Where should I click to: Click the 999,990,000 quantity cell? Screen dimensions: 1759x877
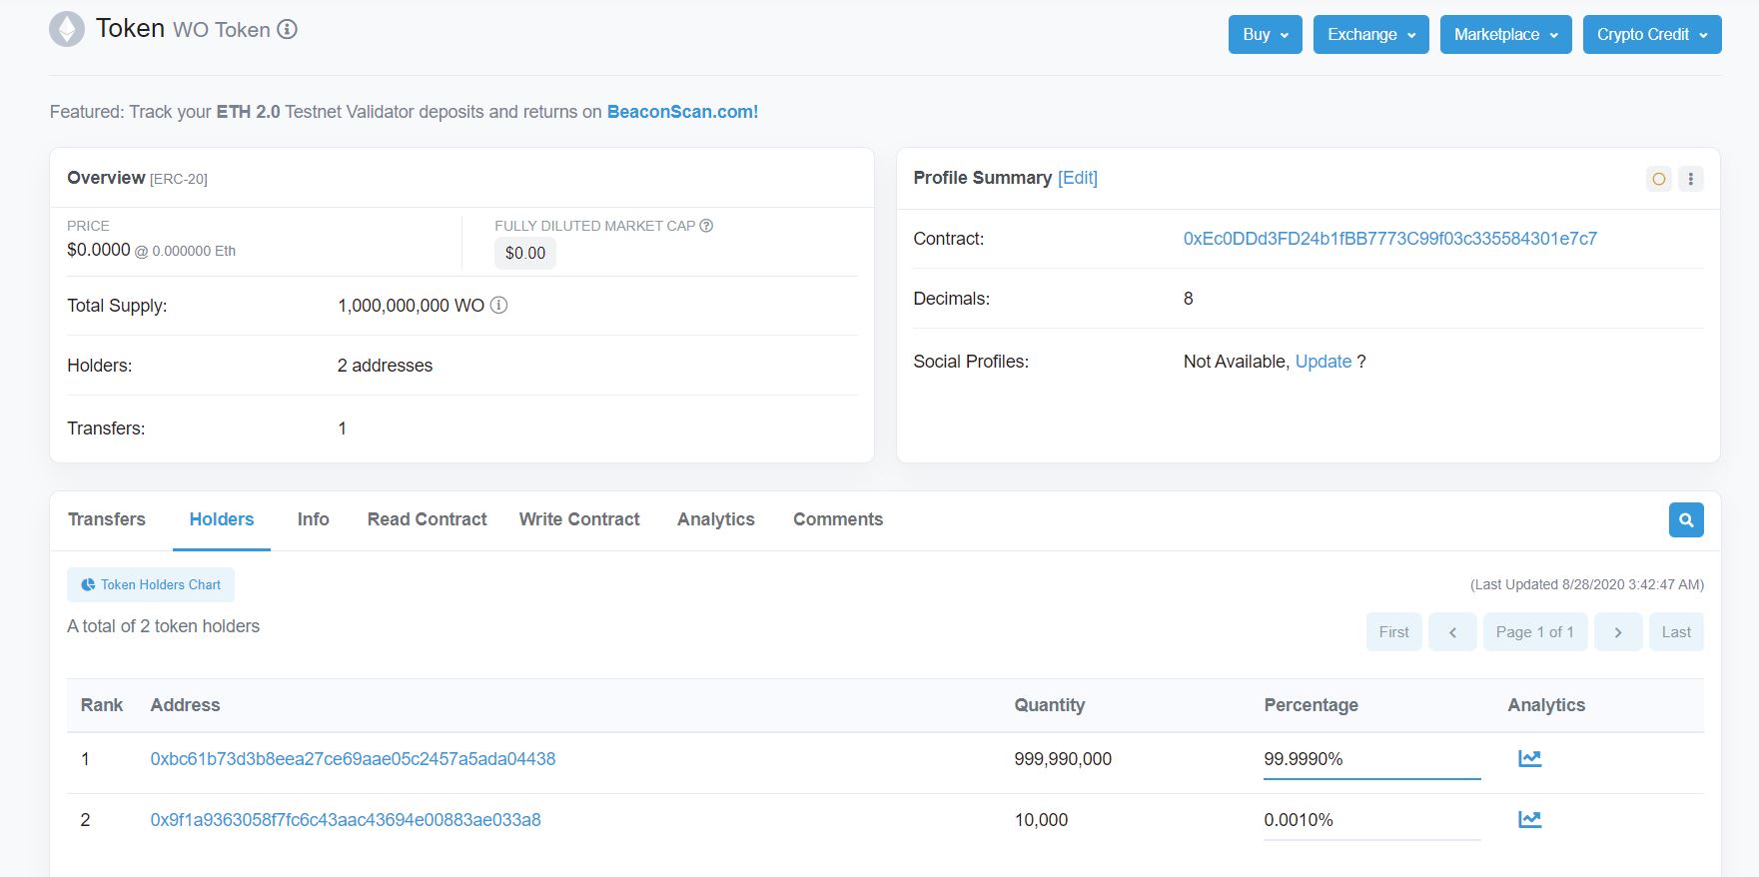[1063, 759]
